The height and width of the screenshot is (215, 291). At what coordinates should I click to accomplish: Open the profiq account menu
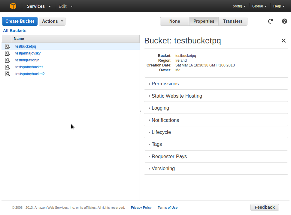(x=239, y=6)
